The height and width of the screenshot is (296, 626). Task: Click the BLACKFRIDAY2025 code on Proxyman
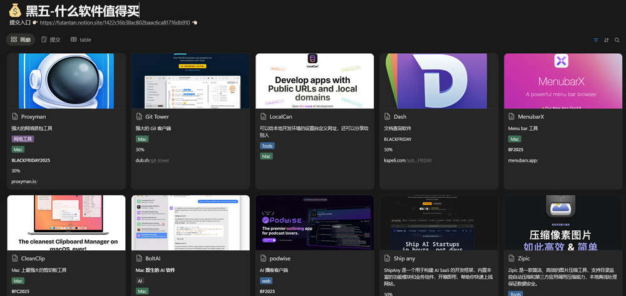[x=31, y=160]
